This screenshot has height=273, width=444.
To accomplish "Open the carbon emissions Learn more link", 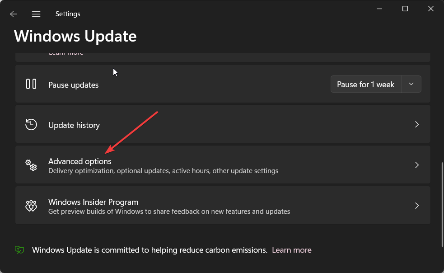I will pos(292,250).
